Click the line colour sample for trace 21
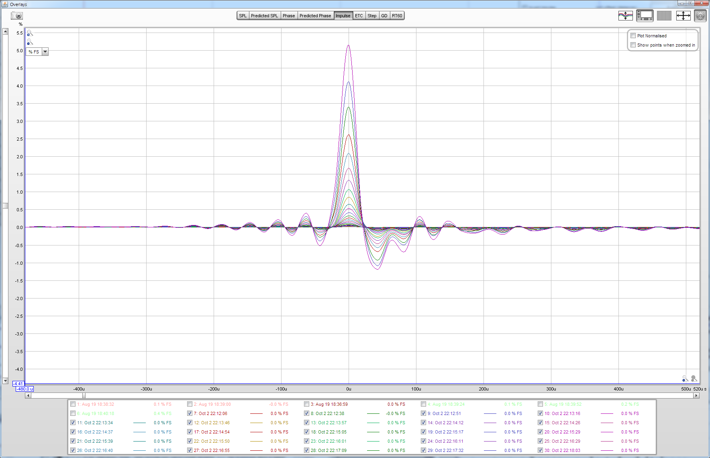The height and width of the screenshot is (458, 710). coord(139,441)
